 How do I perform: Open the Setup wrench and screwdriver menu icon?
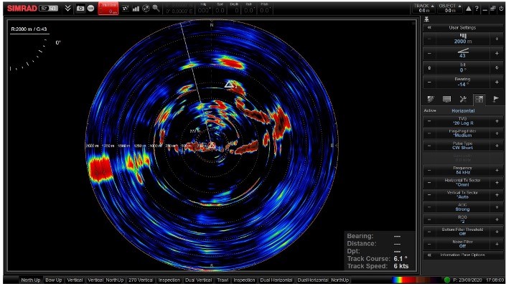pos(463,99)
